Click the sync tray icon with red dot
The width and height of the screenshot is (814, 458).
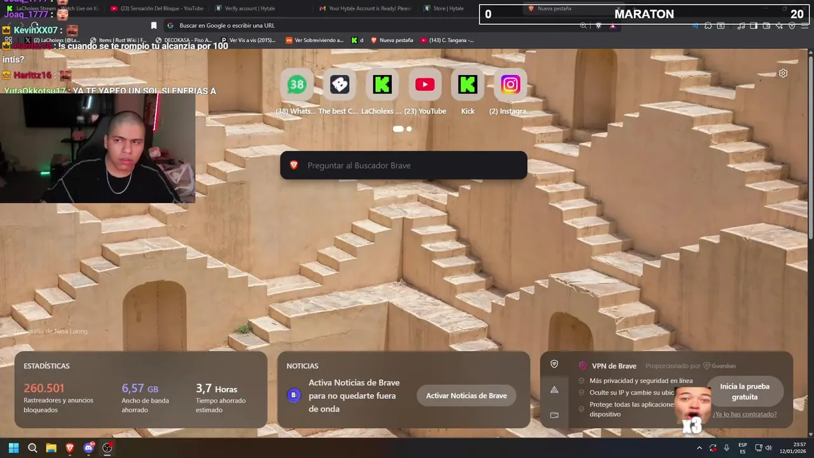713,448
